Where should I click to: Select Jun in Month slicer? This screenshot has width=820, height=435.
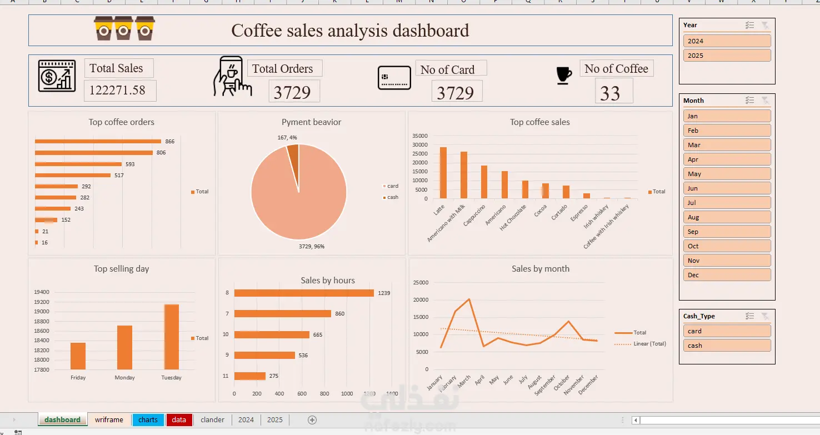(x=727, y=188)
